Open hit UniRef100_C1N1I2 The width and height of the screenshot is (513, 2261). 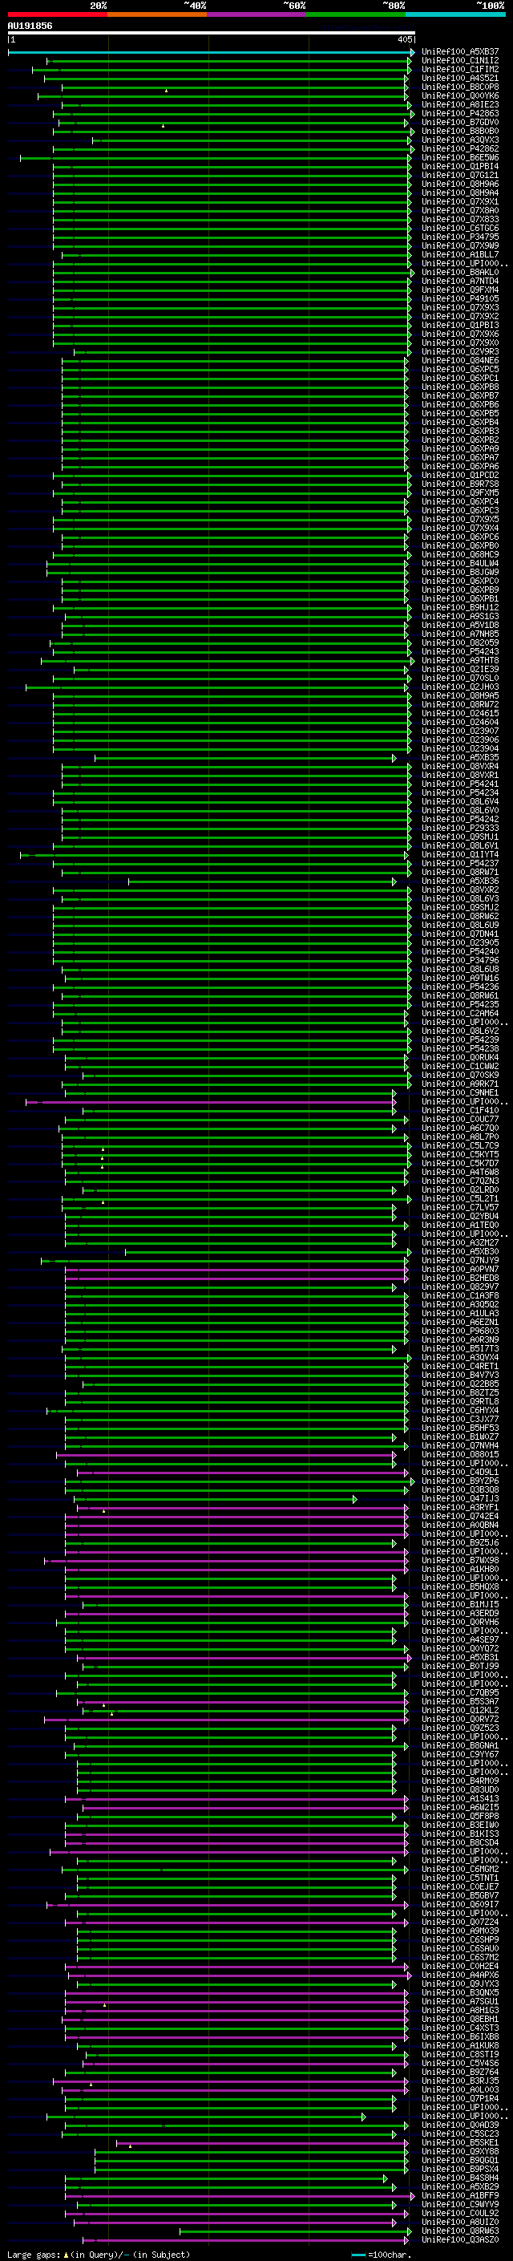point(460,61)
